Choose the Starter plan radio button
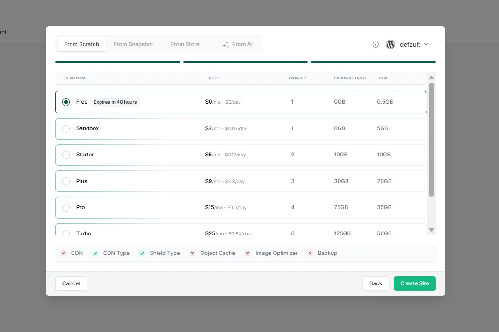 (x=66, y=155)
